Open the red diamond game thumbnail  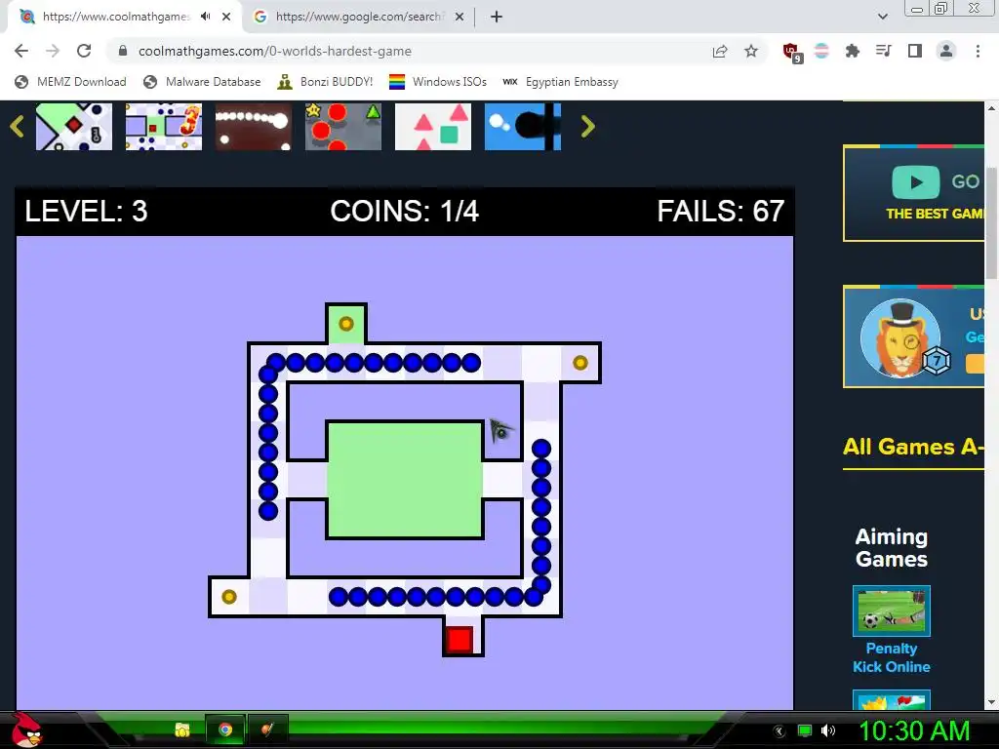pos(74,127)
